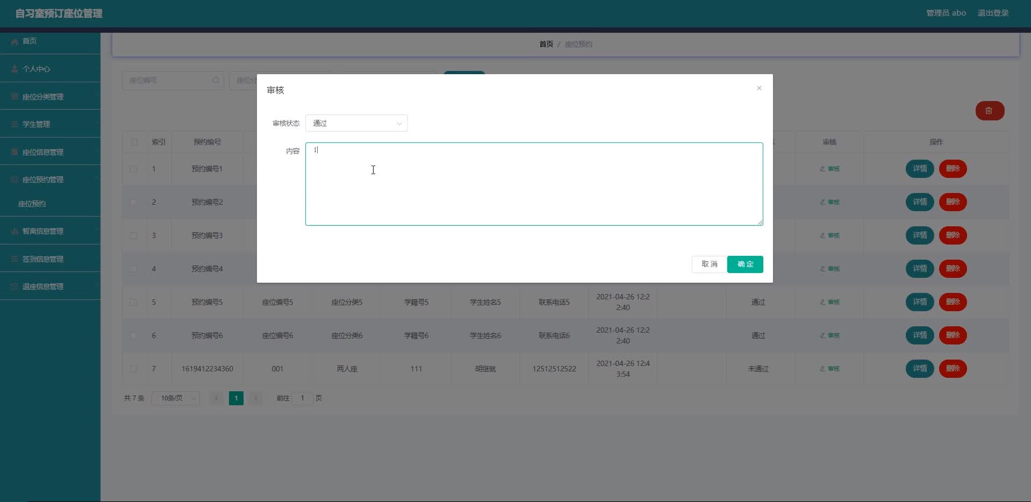Click next page arrow in pagination

pos(256,398)
